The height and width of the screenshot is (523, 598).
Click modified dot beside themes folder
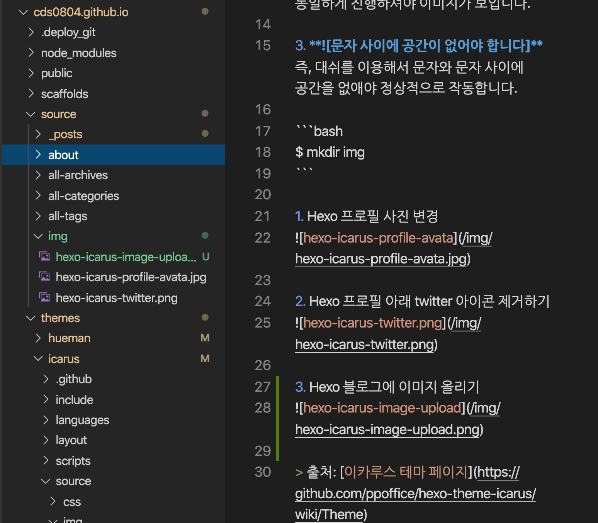click(x=205, y=317)
